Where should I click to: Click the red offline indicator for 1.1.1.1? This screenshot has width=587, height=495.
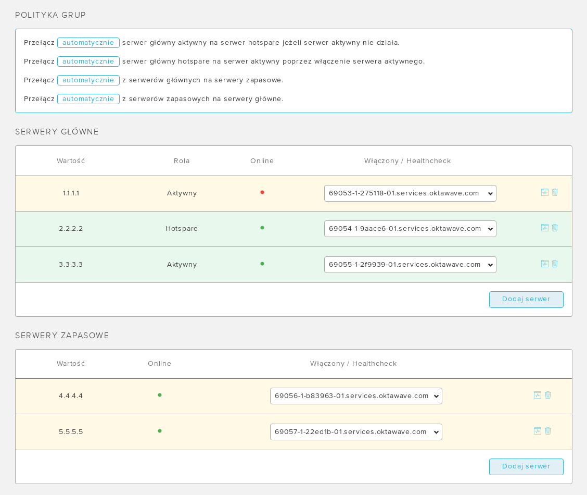pyautogui.click(x=262, y=192)
